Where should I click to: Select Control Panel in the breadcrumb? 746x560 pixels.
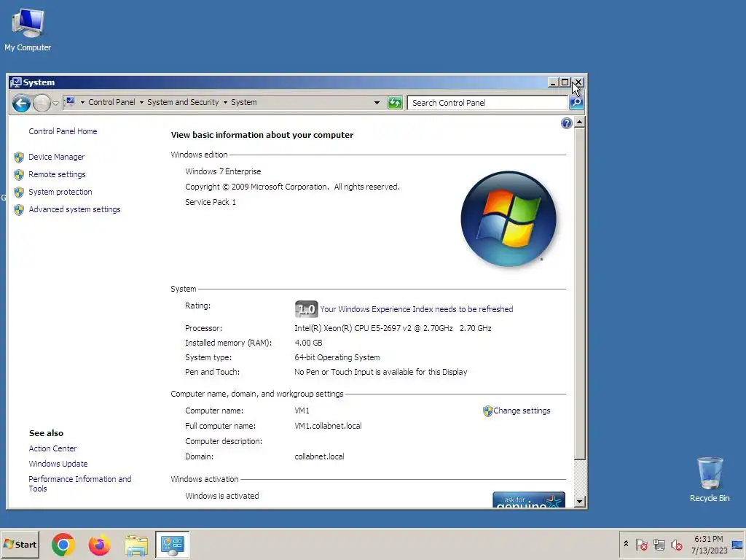(x=111, y=102)
